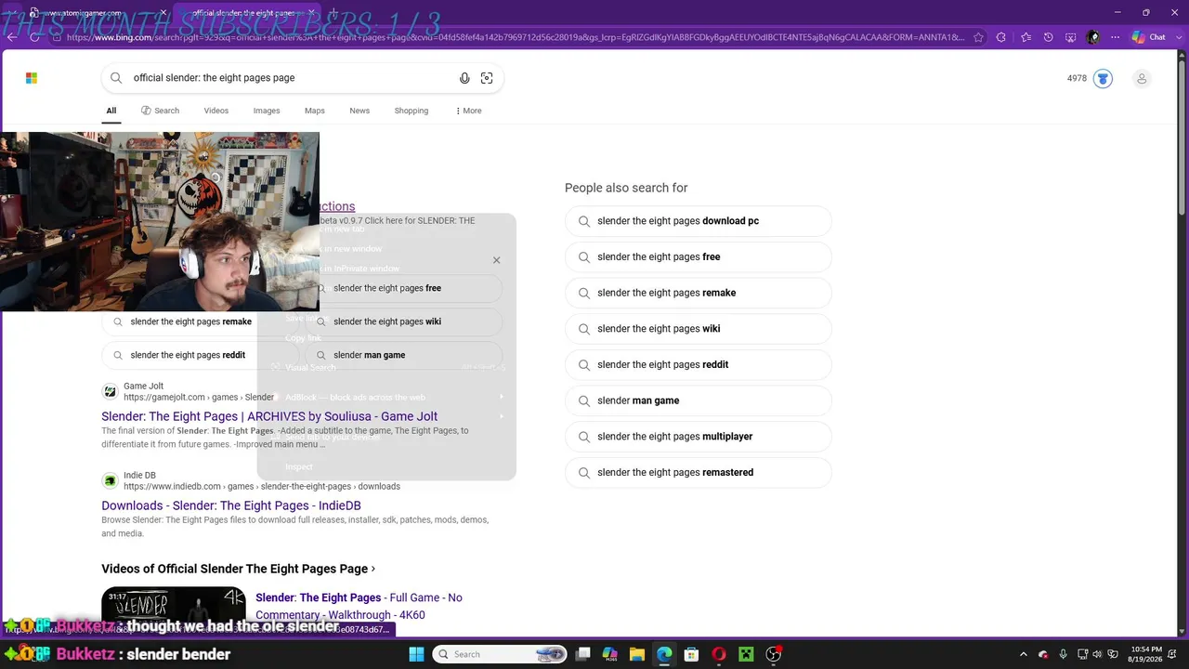
Task: Open the Shopping tab
Action: [412, 111]
